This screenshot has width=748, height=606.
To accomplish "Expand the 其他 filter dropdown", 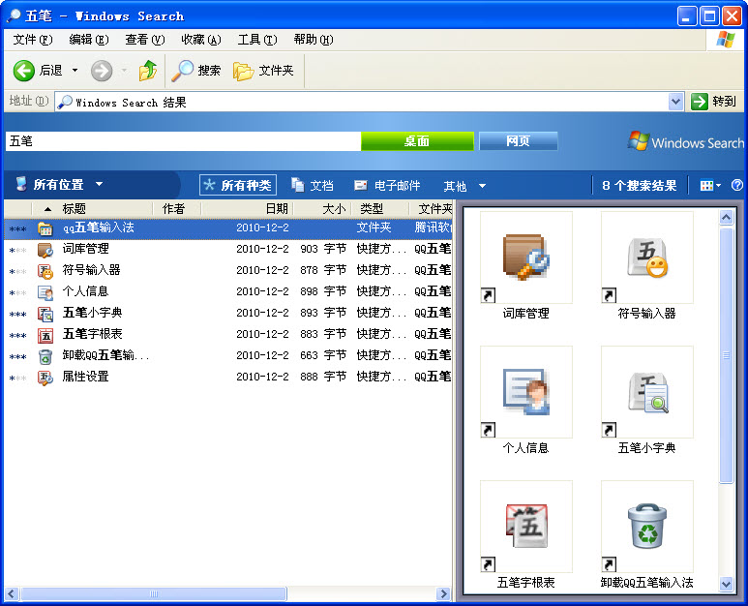I will [x=465, y=186].
